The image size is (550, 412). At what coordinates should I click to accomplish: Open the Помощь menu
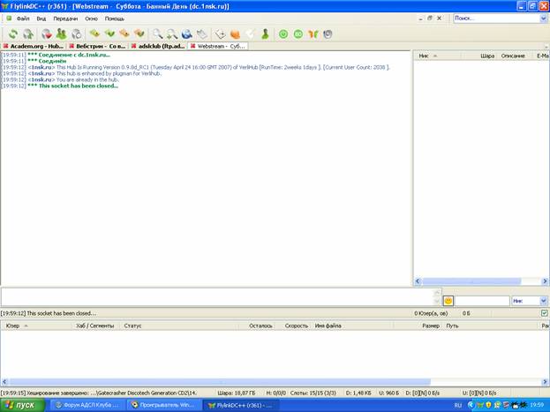115,19
